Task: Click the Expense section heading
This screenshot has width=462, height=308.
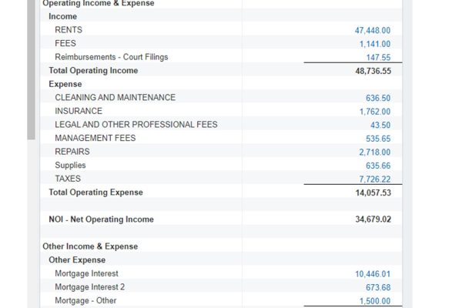Action: pyautogui.click(x=65, y=84)
